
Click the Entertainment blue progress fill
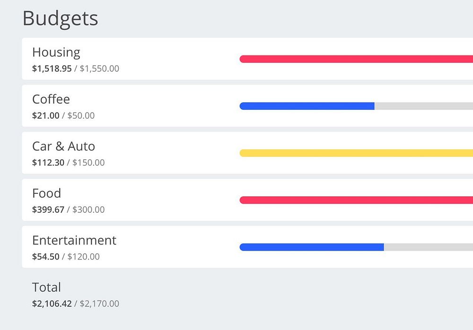tap(312, 247)
